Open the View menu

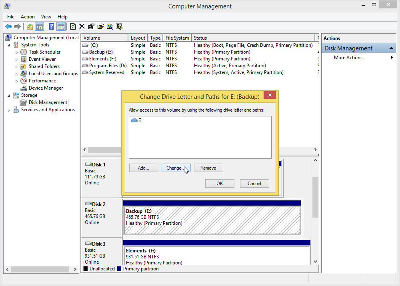[x=46, y=17]
